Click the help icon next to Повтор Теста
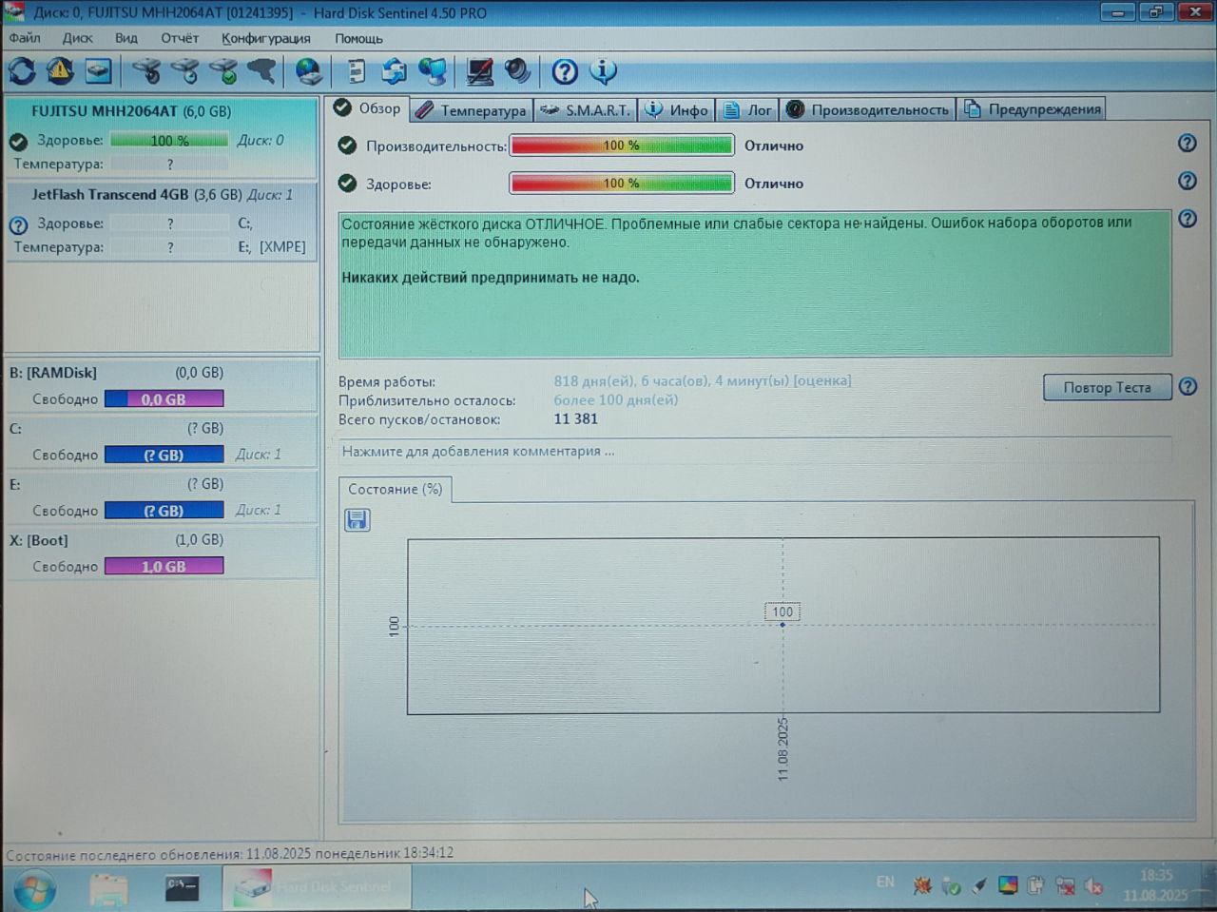This screenshot has height=912, width=1217. pos(1188,387)
